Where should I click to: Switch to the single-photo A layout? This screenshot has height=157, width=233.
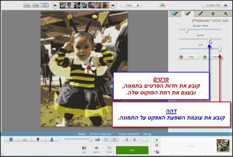click(x=44, y=5)
